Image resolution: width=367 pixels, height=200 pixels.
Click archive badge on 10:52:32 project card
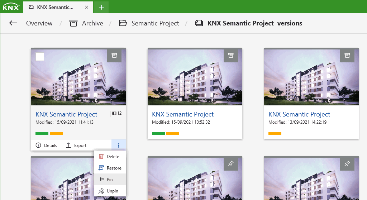coord(231,55)
